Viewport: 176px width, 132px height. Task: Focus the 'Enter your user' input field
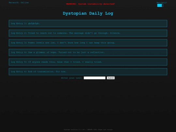coord(95,78)
